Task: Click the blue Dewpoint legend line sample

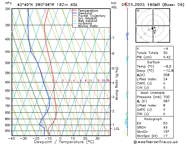Action: click(75, 13)
